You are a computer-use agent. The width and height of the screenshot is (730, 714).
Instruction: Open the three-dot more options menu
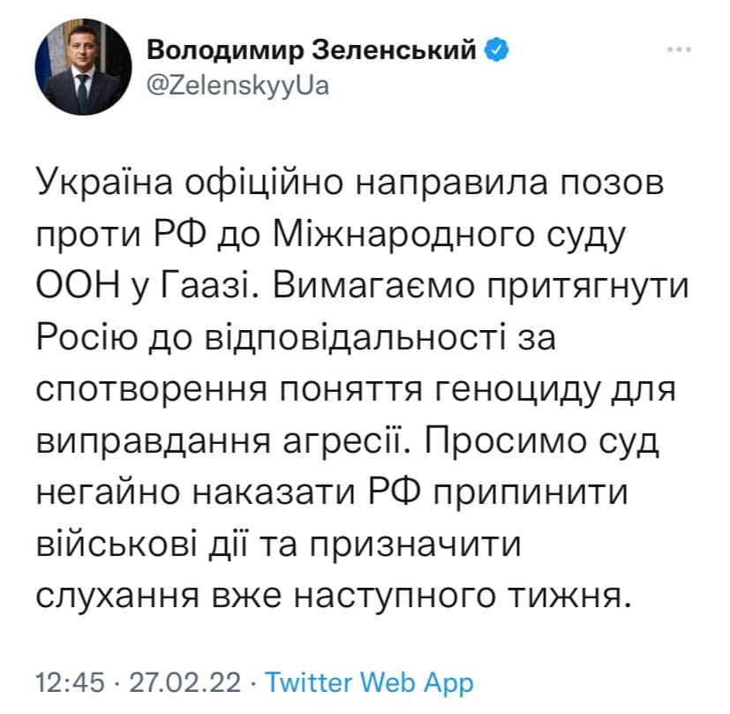pos(679,49)
